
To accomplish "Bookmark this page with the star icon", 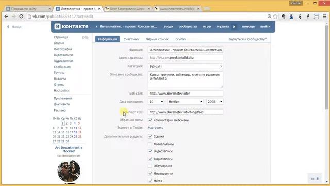I will (x=275, y=17).
